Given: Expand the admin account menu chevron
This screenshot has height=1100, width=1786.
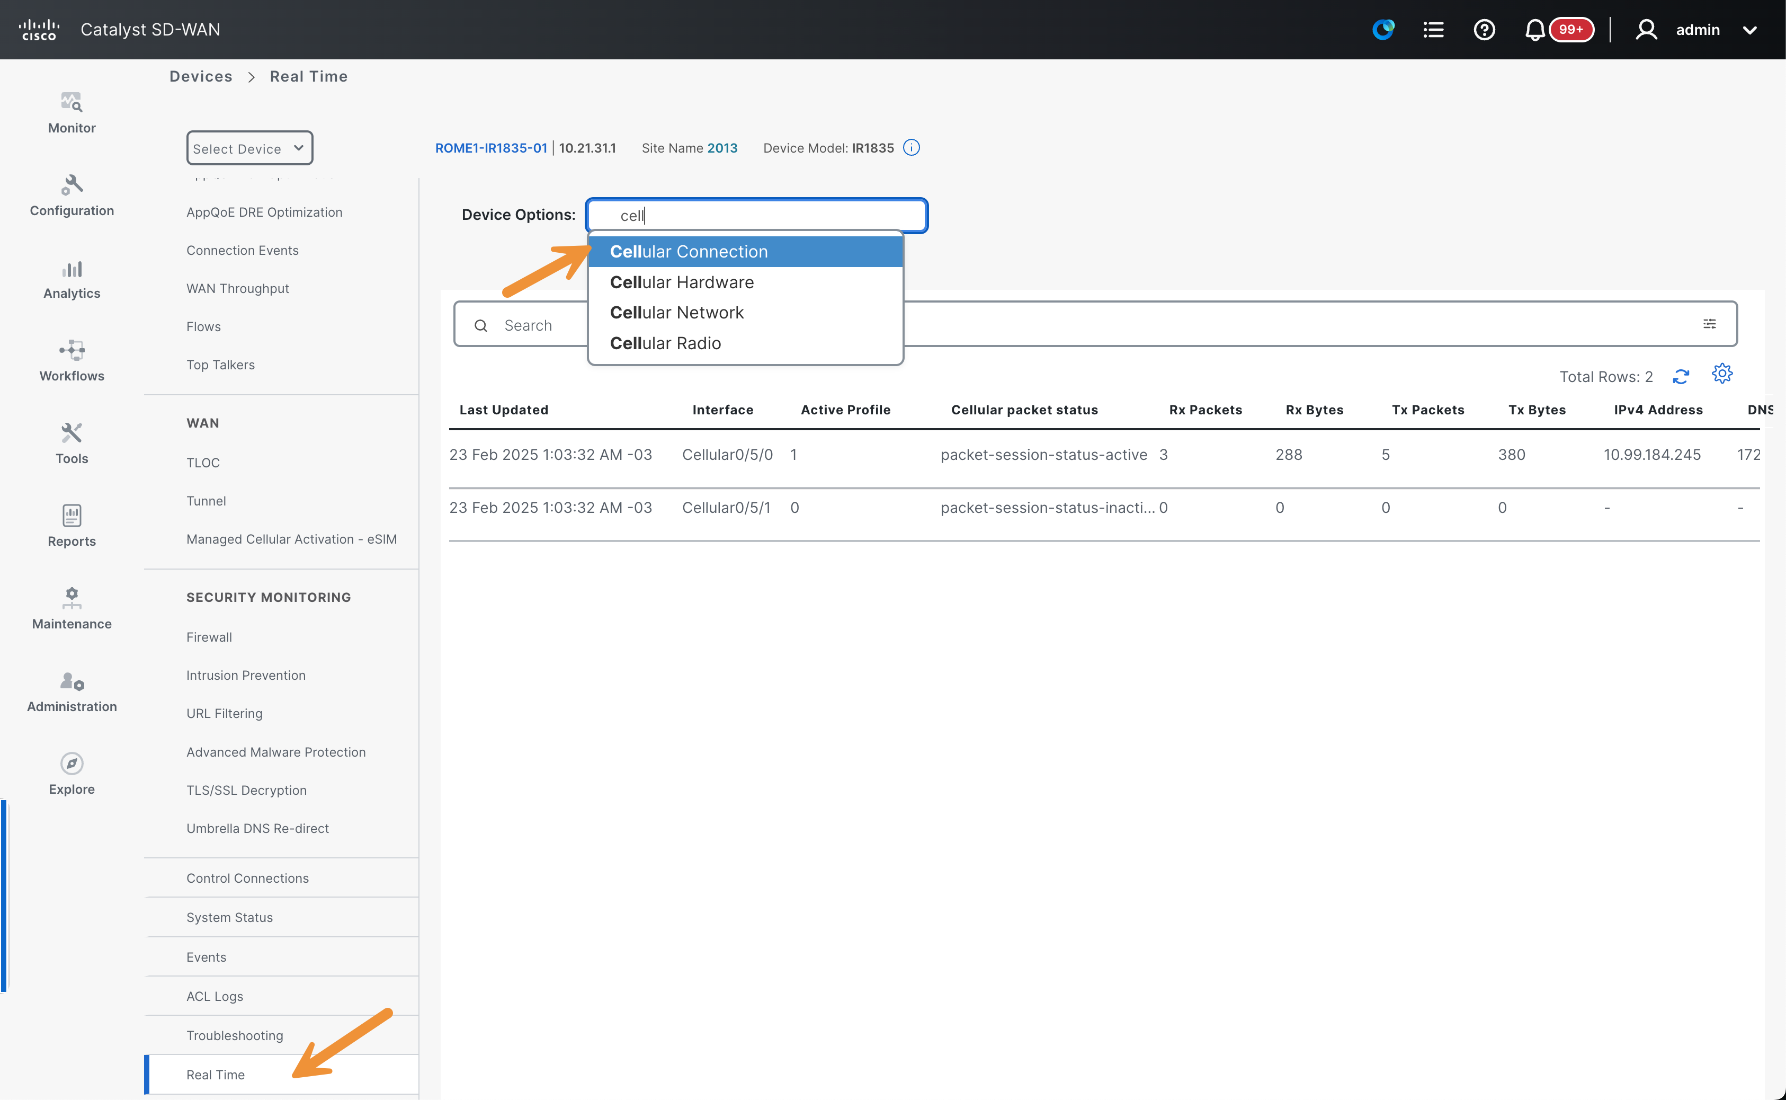Looking at the screenshot, I should tap(1749, 31).
